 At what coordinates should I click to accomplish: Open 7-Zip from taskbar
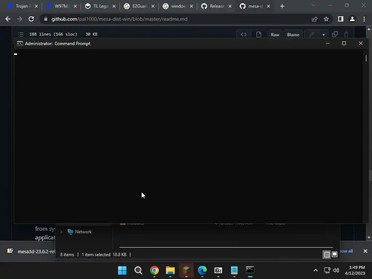[218, 270]
